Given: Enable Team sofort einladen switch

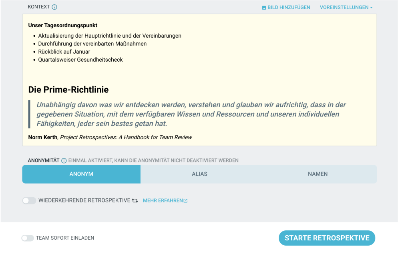Looking at the screenshot, I should (28, 238).
